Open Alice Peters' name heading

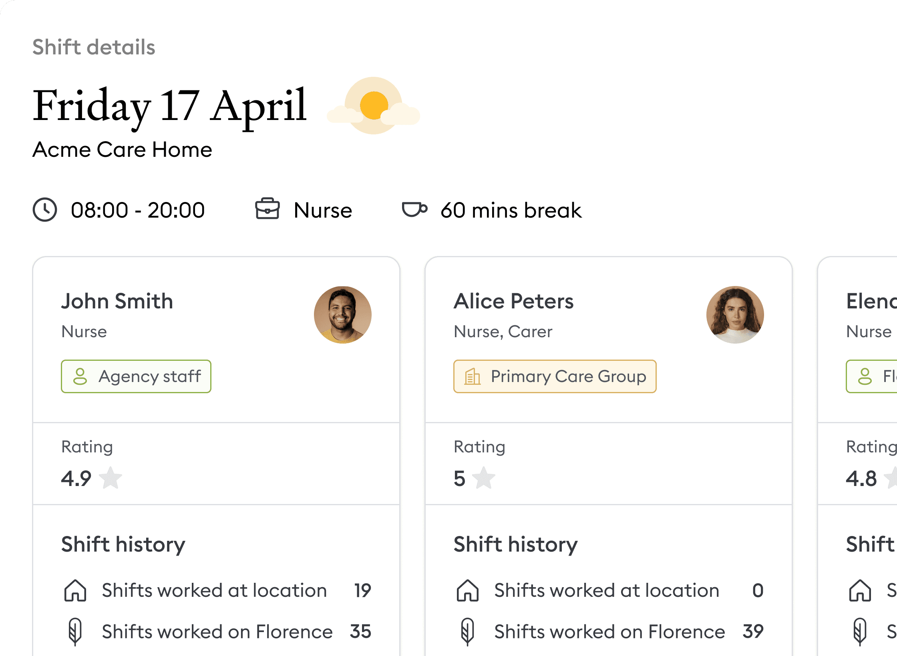pyautogui.click(x=514, y=301)
